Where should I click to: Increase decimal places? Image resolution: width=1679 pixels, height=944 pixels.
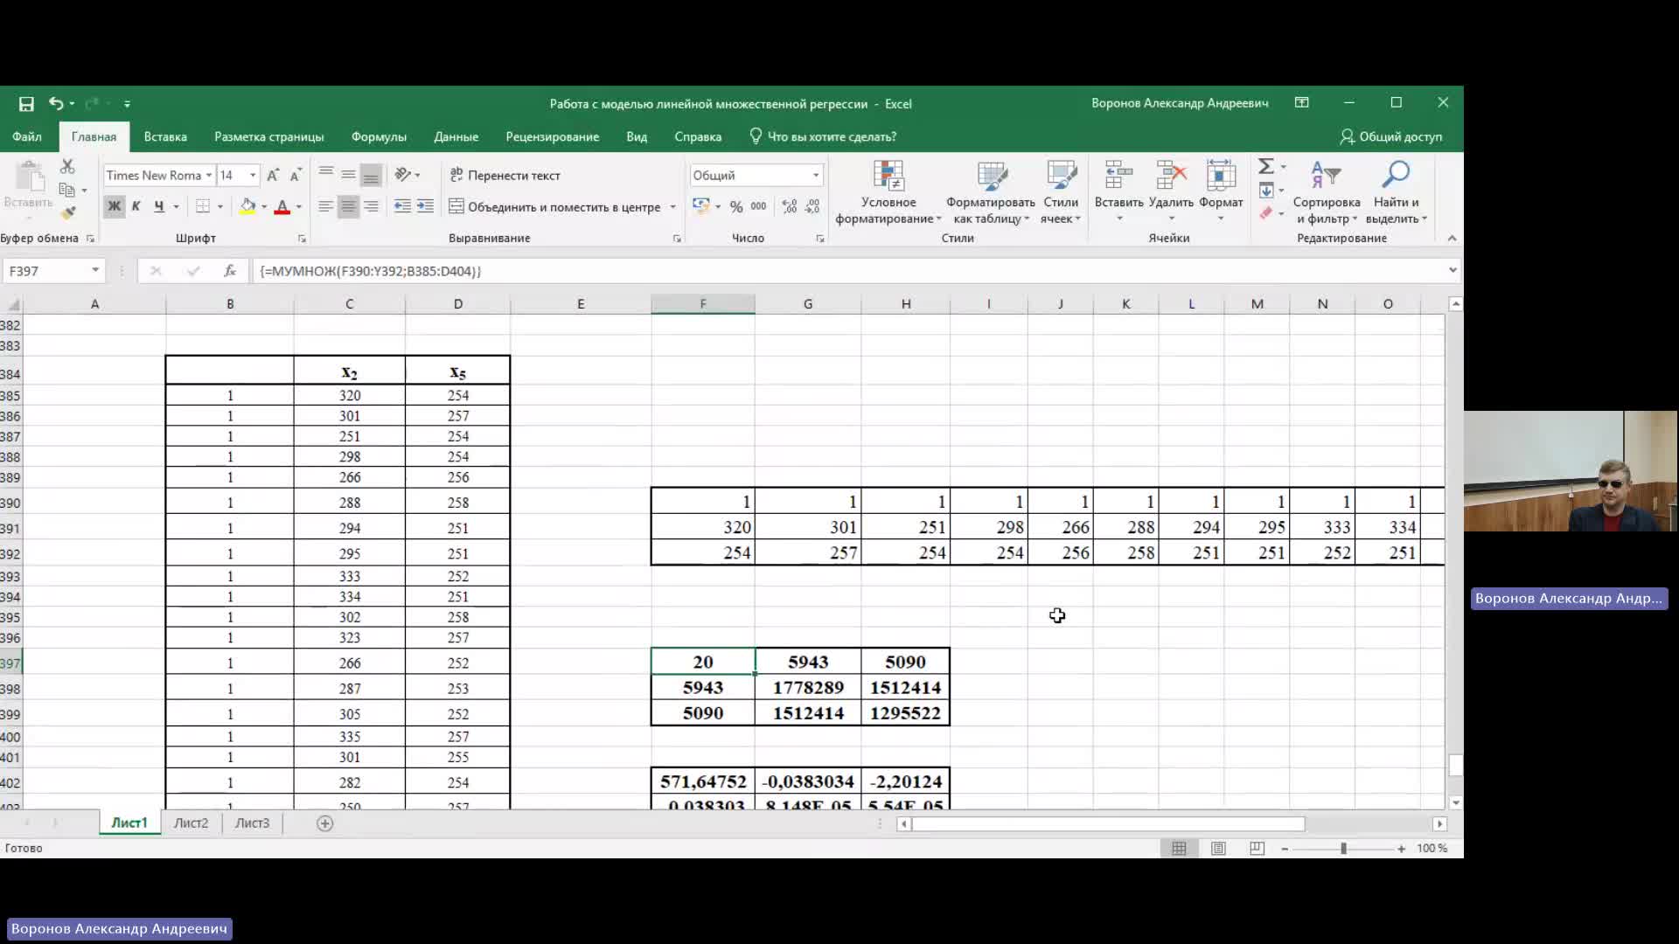[x=790, y=206]
